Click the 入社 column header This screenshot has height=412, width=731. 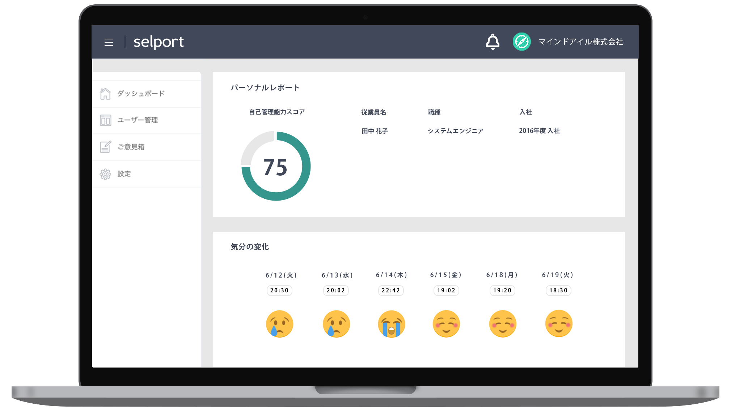pos(526,112)
